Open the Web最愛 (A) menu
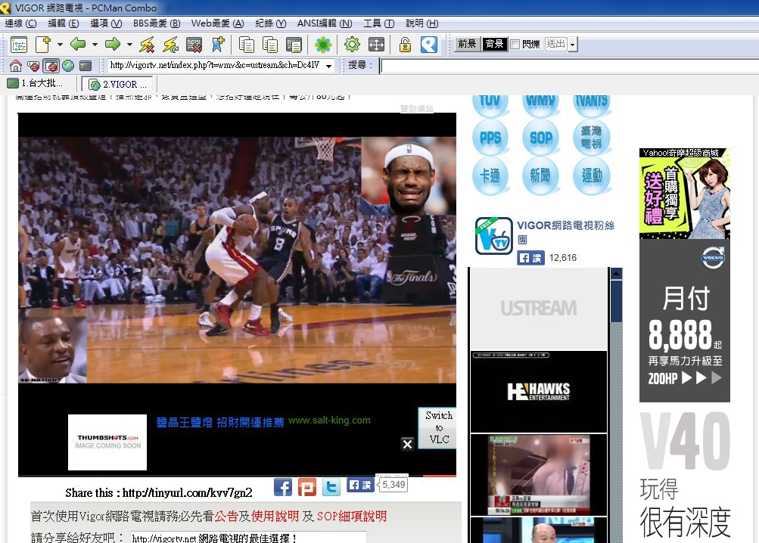This screenshot has height=543, width=759. (217, 23)
